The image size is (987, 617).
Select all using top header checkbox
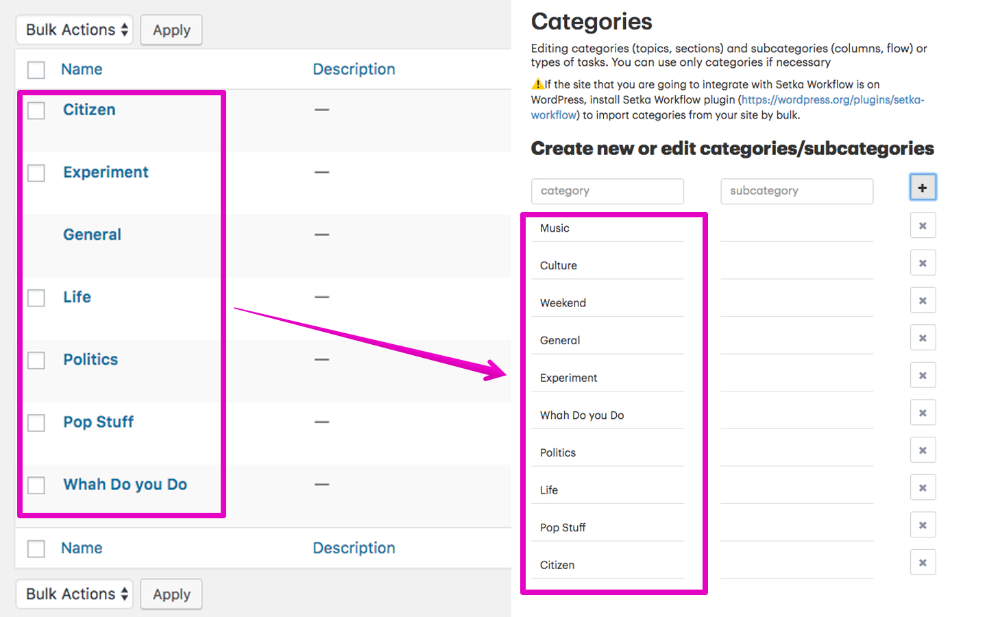36,70
